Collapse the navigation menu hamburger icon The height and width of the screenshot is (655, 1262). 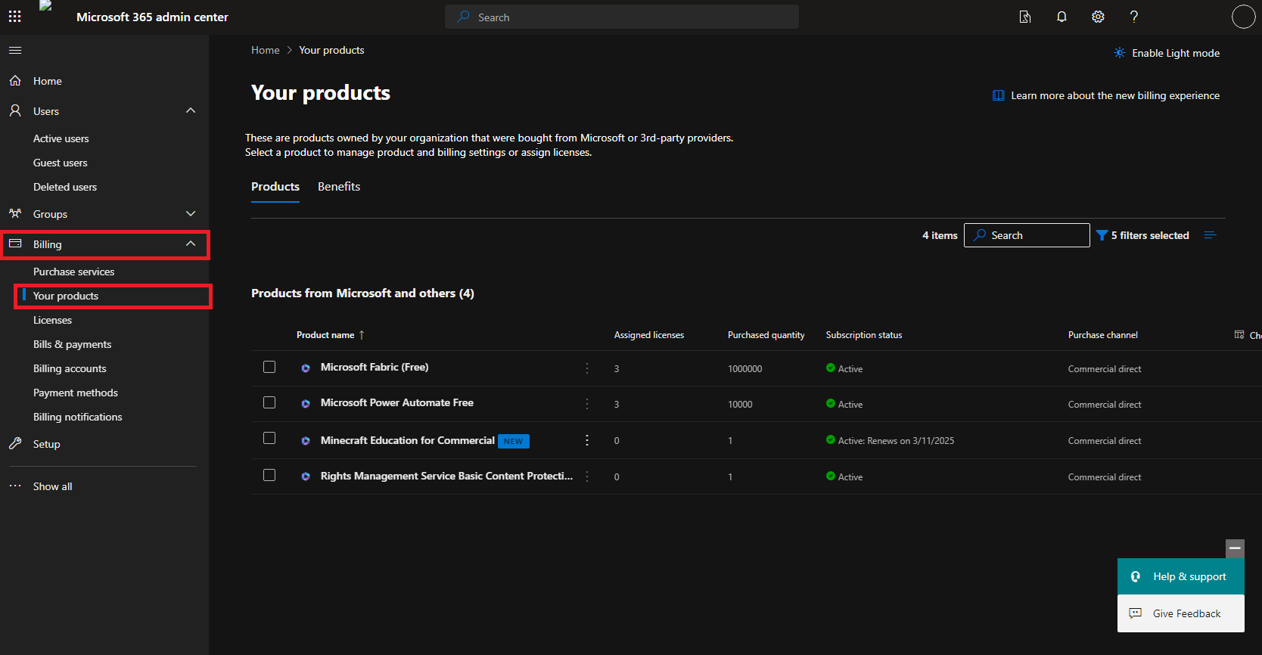(x=15, y=51)
